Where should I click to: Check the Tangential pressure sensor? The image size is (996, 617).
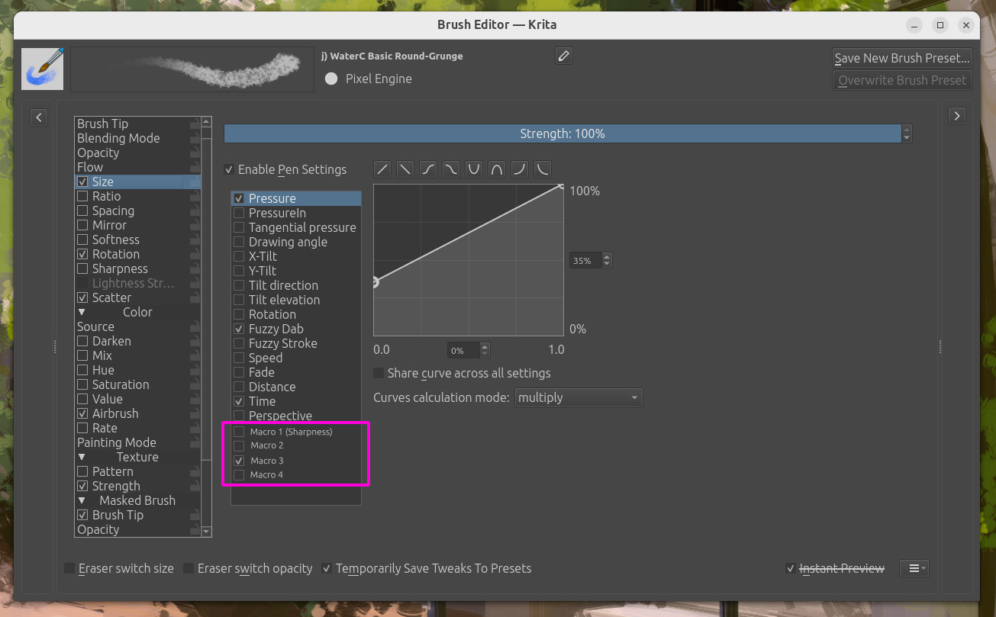pyautogui.click(x=239, y=227)
